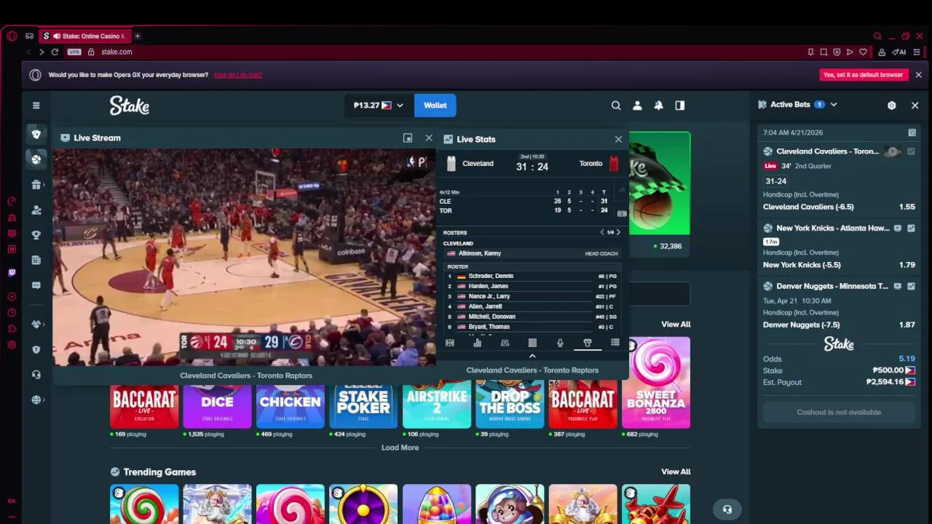Open notifications bell icon
Viewport: 932px width, 524px height.
click(658, 106)
